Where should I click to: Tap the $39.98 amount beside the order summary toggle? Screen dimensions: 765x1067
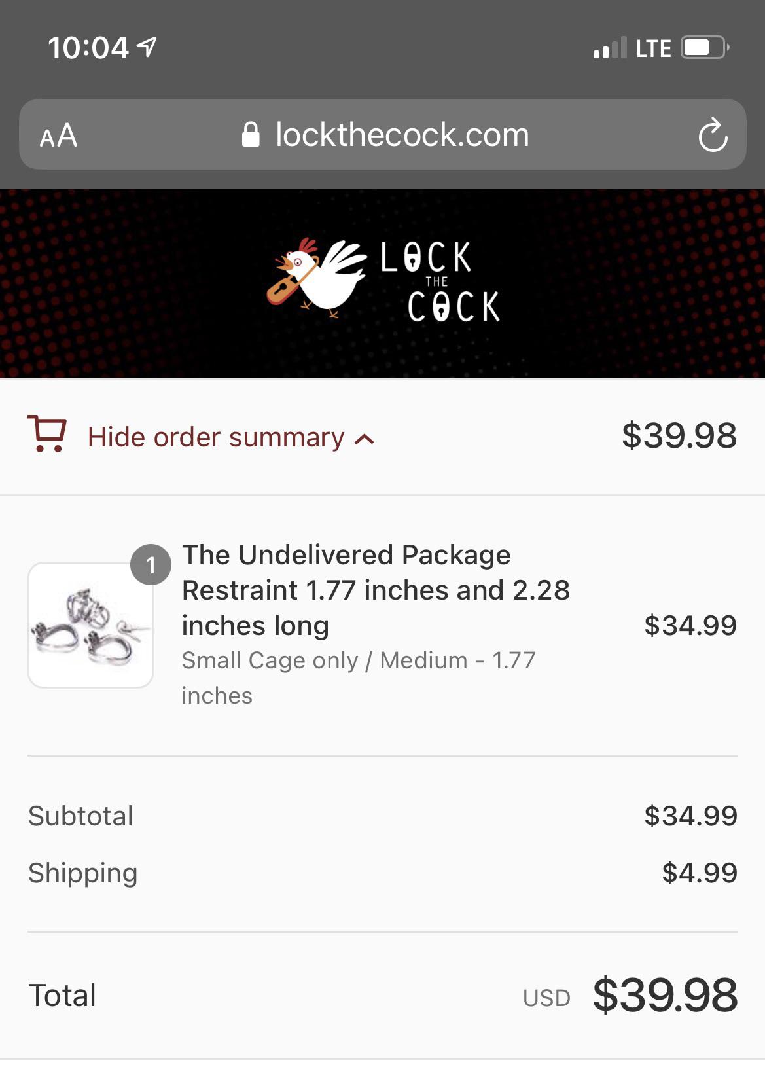coord(679,436)
